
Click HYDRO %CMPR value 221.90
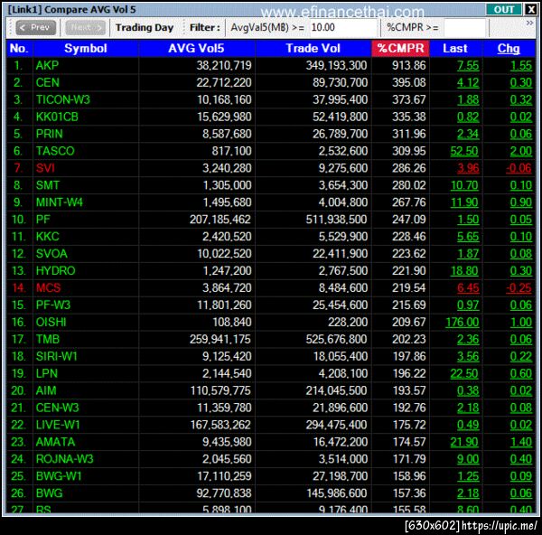[409, 271]
